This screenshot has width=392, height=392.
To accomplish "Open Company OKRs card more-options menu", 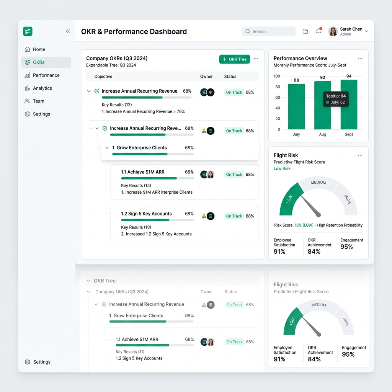I will point(256,59).
